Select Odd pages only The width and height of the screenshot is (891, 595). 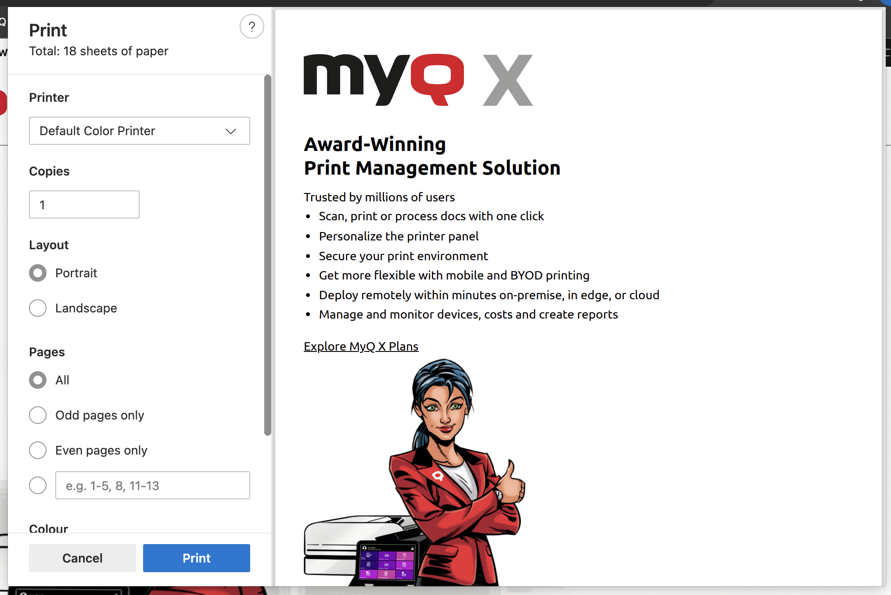click(x=38, y=415)
